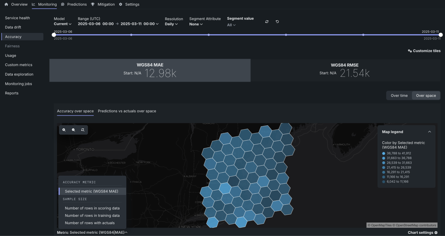
Task: Click the refresh data icon
Action: coord(267,22)
